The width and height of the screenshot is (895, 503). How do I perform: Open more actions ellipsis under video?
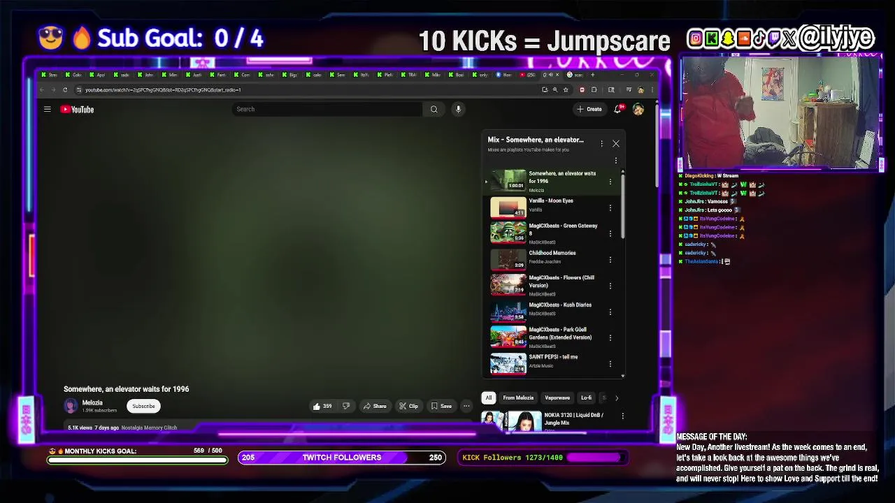click(466, 406)
